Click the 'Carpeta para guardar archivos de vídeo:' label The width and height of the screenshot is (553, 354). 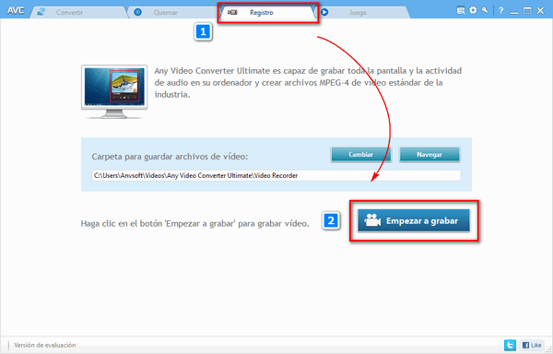point(170,157)
